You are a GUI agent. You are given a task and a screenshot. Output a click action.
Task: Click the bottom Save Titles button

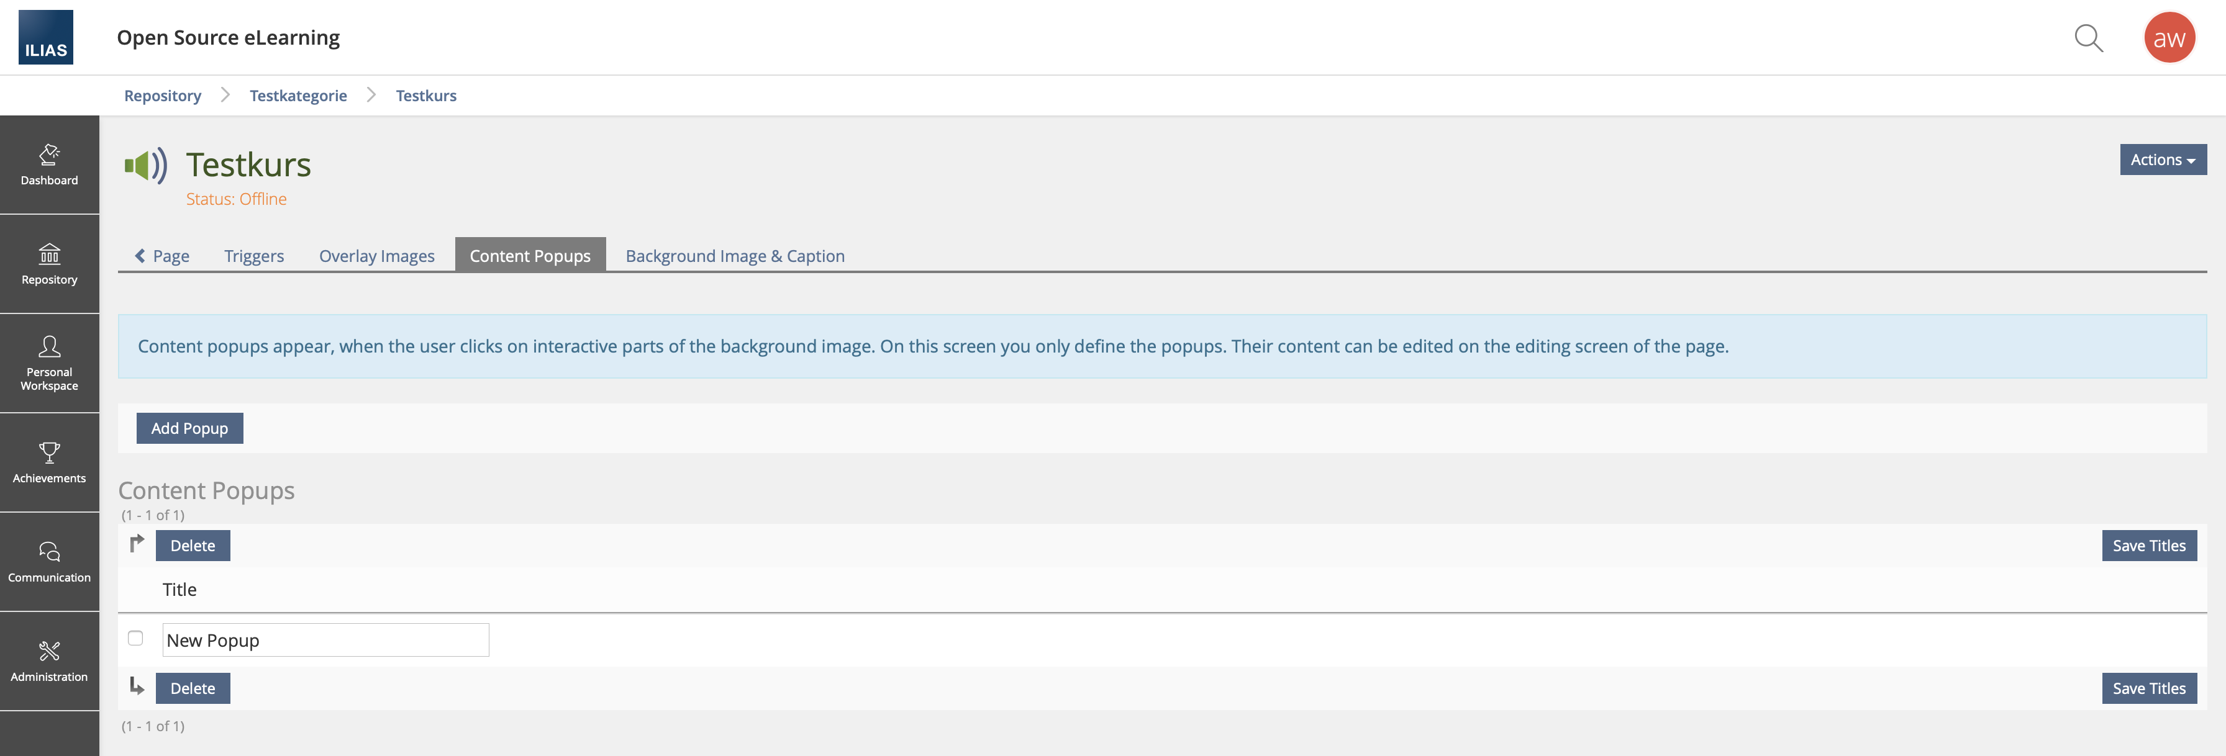(2148, 688)
